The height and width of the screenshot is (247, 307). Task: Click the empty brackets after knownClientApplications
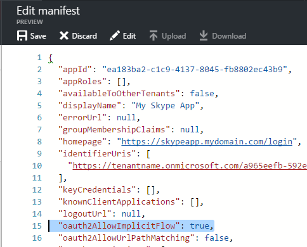pos(195,202)
